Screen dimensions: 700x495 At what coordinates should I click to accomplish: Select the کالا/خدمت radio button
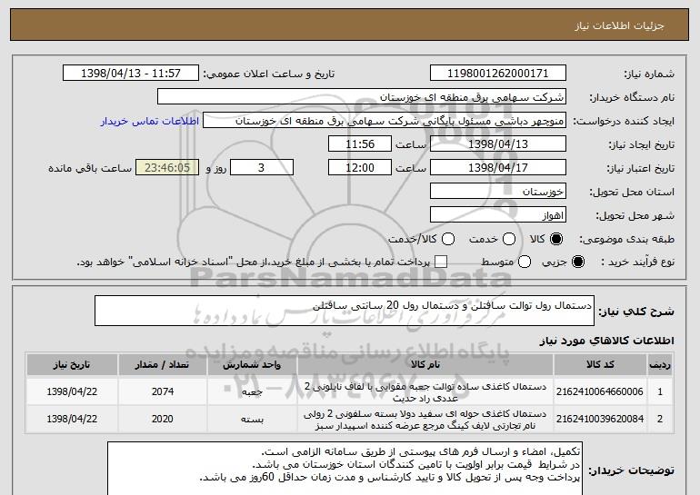(448, 239)
